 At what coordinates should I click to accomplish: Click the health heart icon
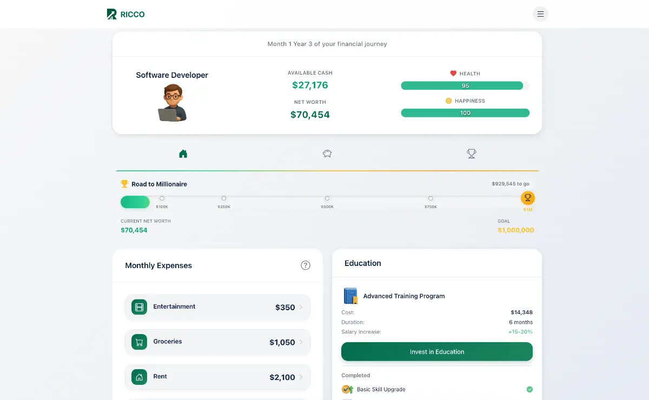pyautogui.click(x=453, y=74)
